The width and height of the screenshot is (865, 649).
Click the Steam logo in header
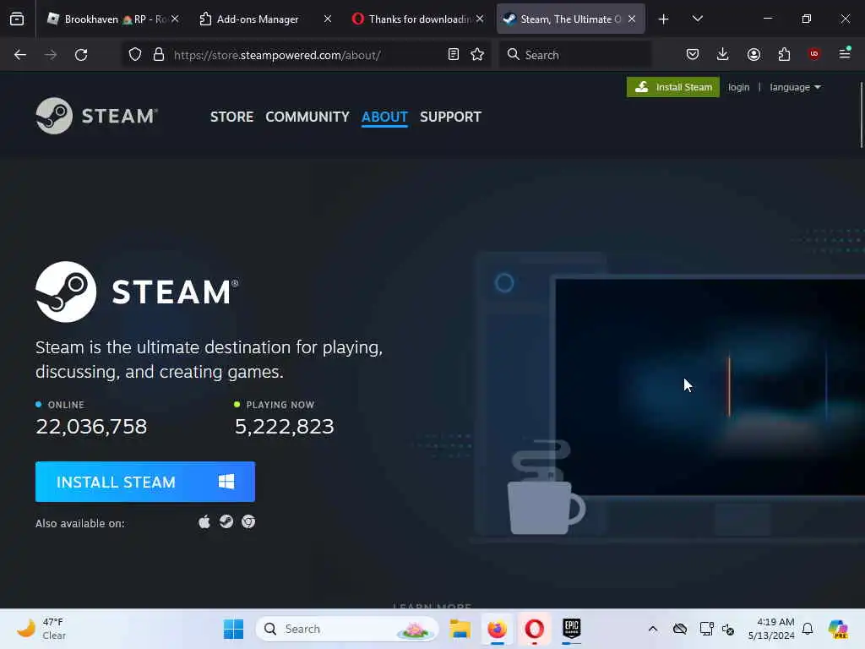coord(97,116)
